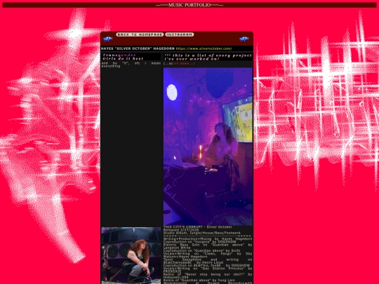Click the 'Writing+Production+Mixing by Hayes Hagedorn' credit

208,239
